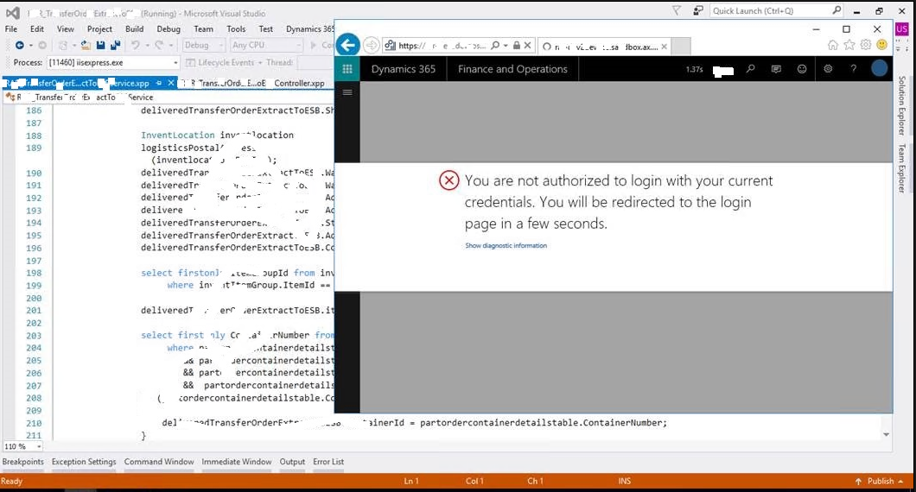Click the Internet Explorer Home icon
916x492 pixels.
[x=833, y=45]
